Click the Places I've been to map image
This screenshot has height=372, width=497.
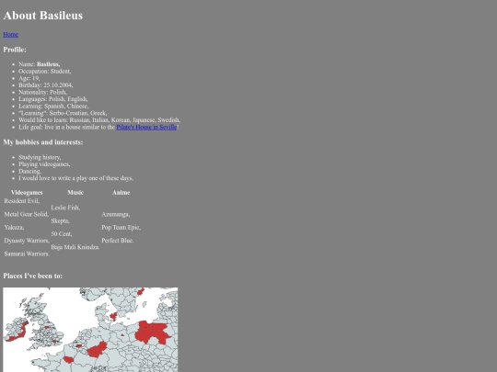tap(90, 330)
